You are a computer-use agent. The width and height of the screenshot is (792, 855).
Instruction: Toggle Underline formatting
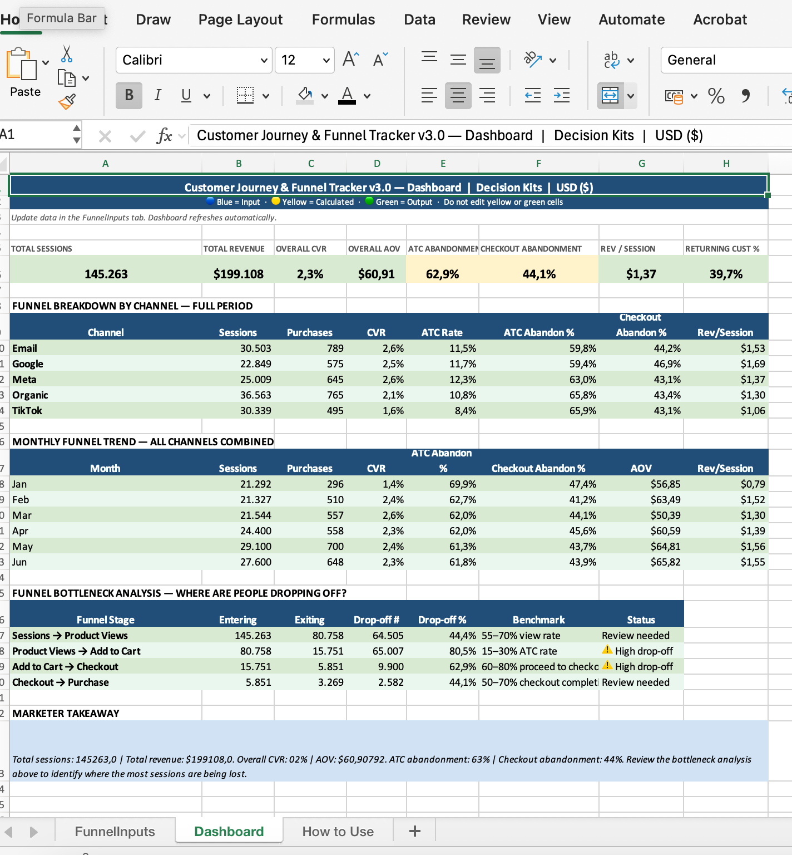point(186,95)
